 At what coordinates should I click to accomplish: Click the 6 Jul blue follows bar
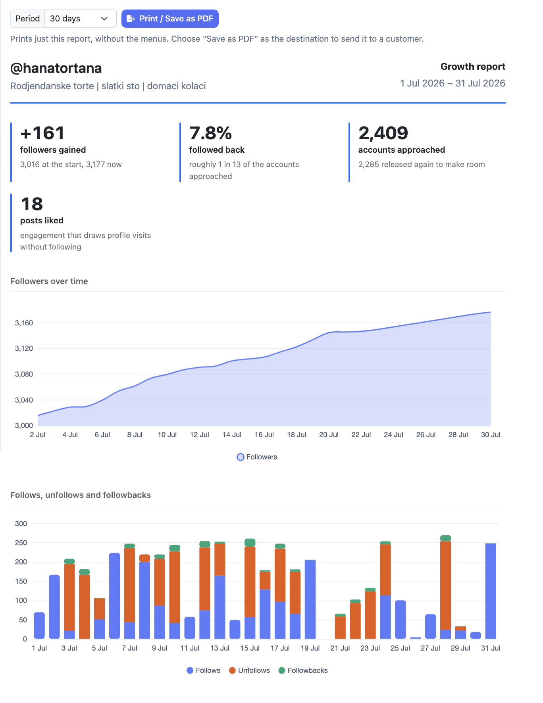coord(114,596)
